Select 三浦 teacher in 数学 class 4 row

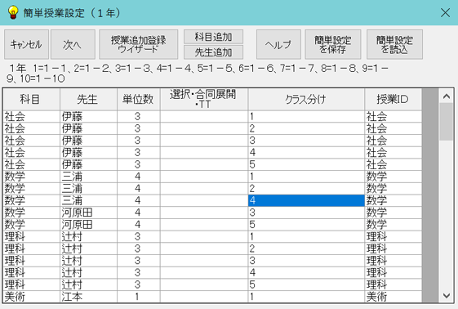pyautogui.click(x=88, y=200)
